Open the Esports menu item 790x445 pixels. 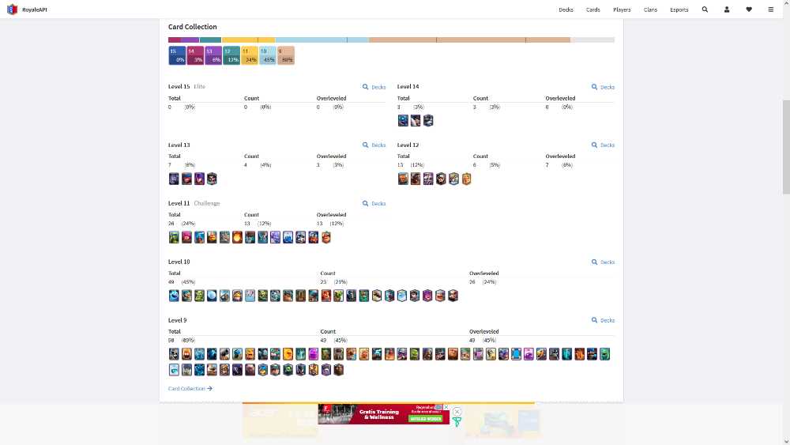[679, 9]
